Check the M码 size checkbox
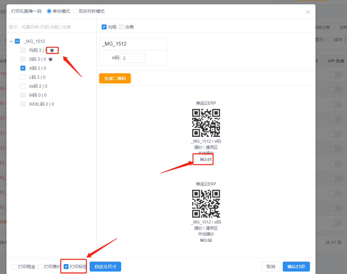347x274 pixels. 23,95
